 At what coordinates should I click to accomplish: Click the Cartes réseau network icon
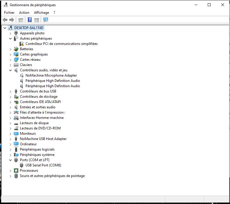pos(16,60)
